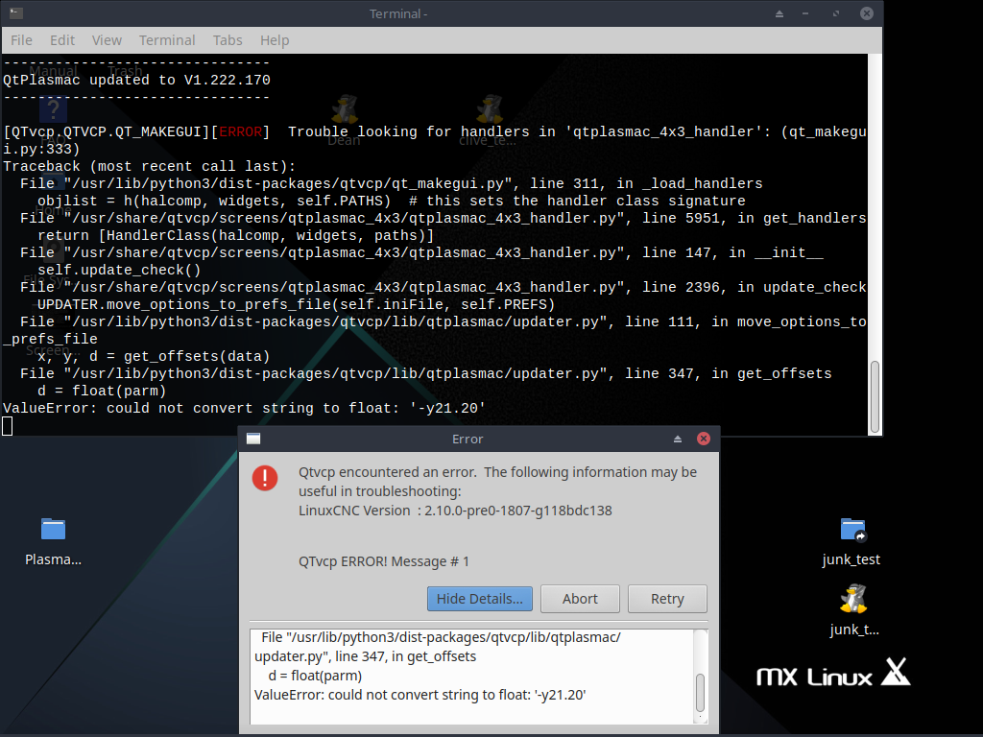Close the Terminal window

point(867,13)
